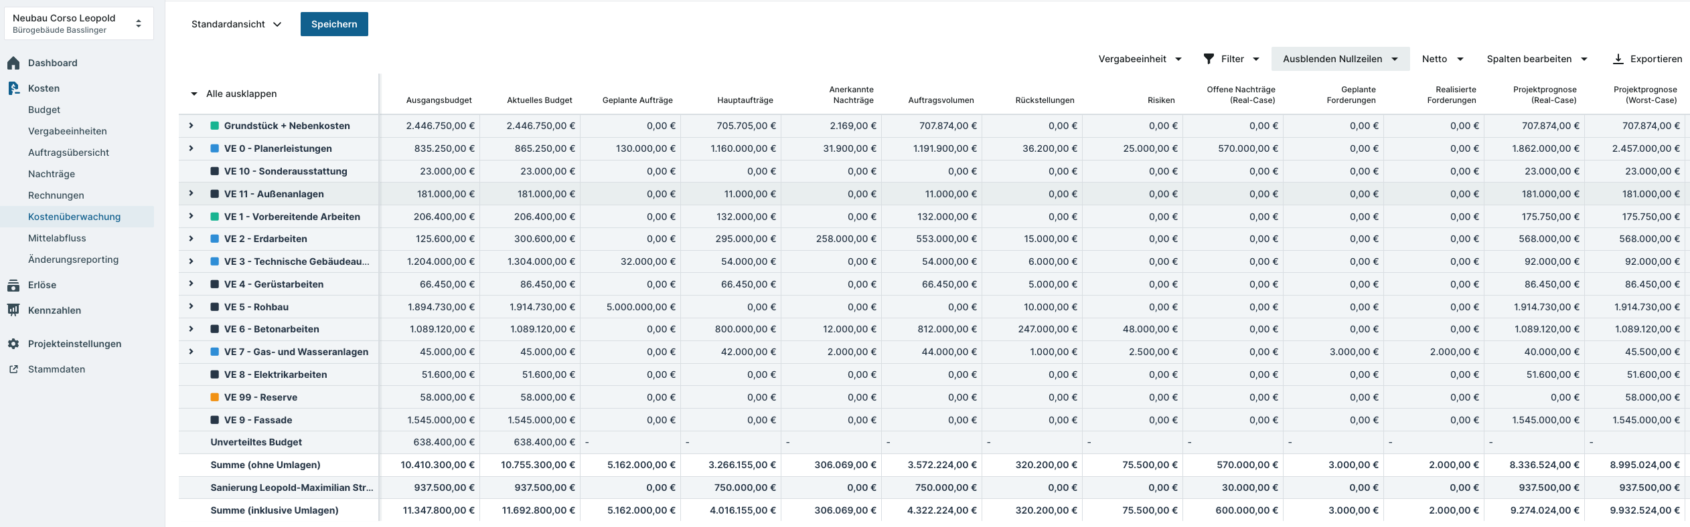Expand the VE 5 - Rohbau row

[191, 306]
